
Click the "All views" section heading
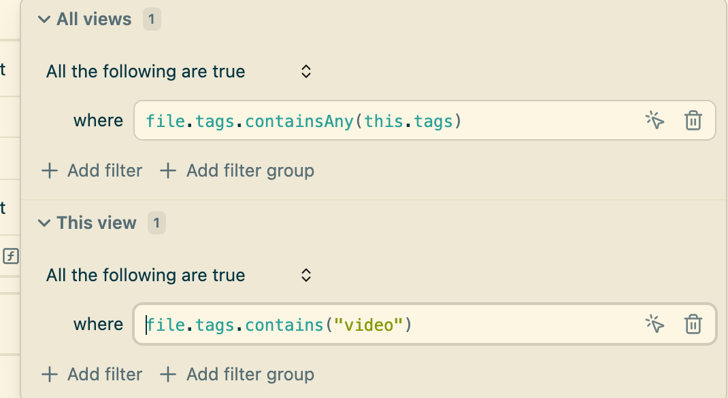(94, 19)
